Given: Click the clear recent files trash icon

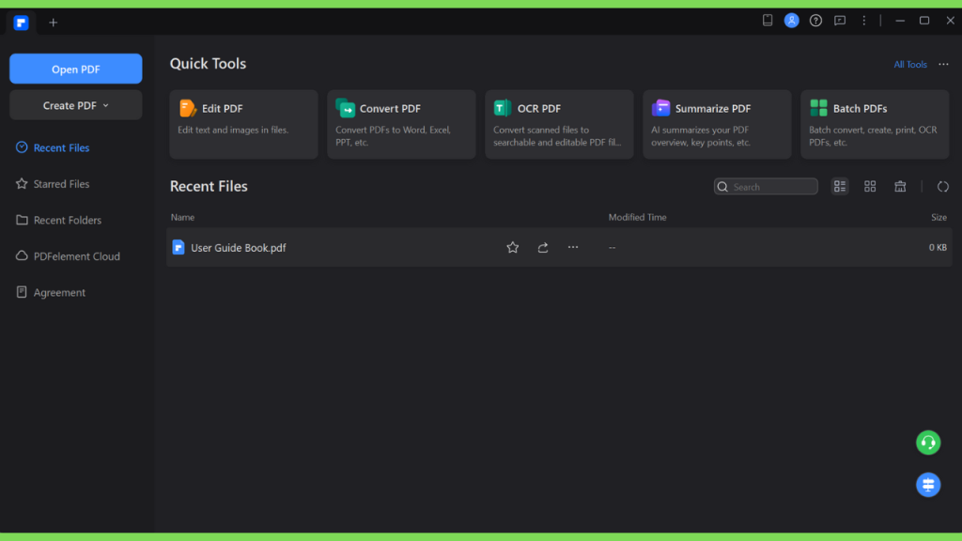Looking at the screenshot, I should [x=900, y=187].
